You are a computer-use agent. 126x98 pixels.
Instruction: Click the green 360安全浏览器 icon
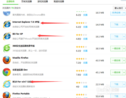pos(7,48)
